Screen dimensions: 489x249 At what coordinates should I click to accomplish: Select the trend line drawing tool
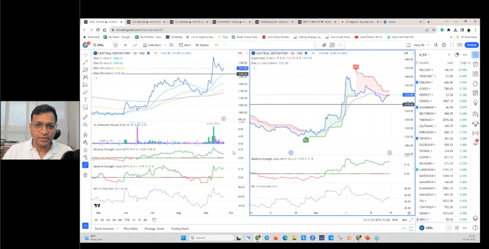point(86,62)
